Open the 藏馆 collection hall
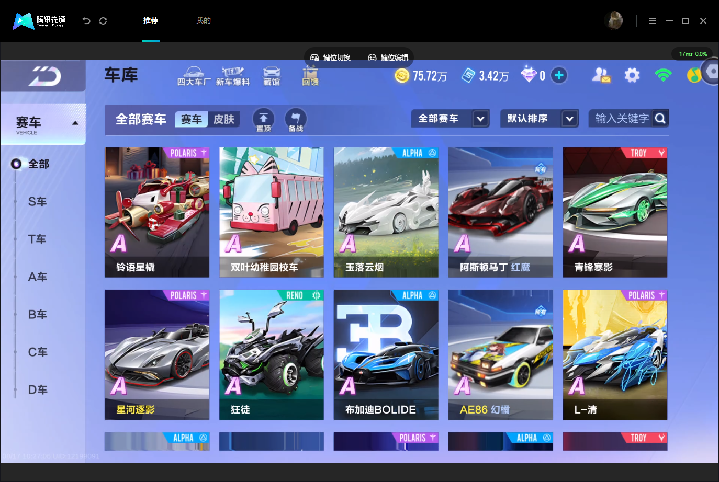 (x=272, y=76)
